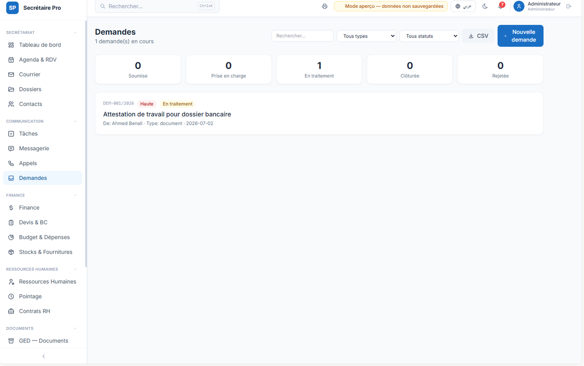The height and width of the screenshot is (366, 584).
Task: Switch language to Arabic
Action: pos(463,6)
